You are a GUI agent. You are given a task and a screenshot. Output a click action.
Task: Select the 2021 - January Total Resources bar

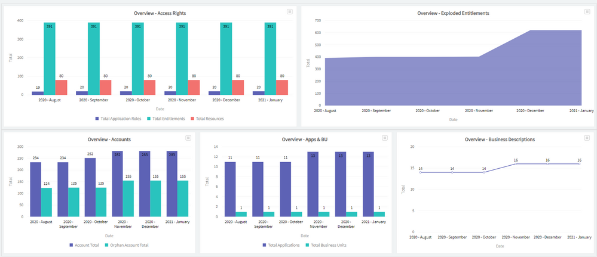pyautogui.click(x=282, y=88)
